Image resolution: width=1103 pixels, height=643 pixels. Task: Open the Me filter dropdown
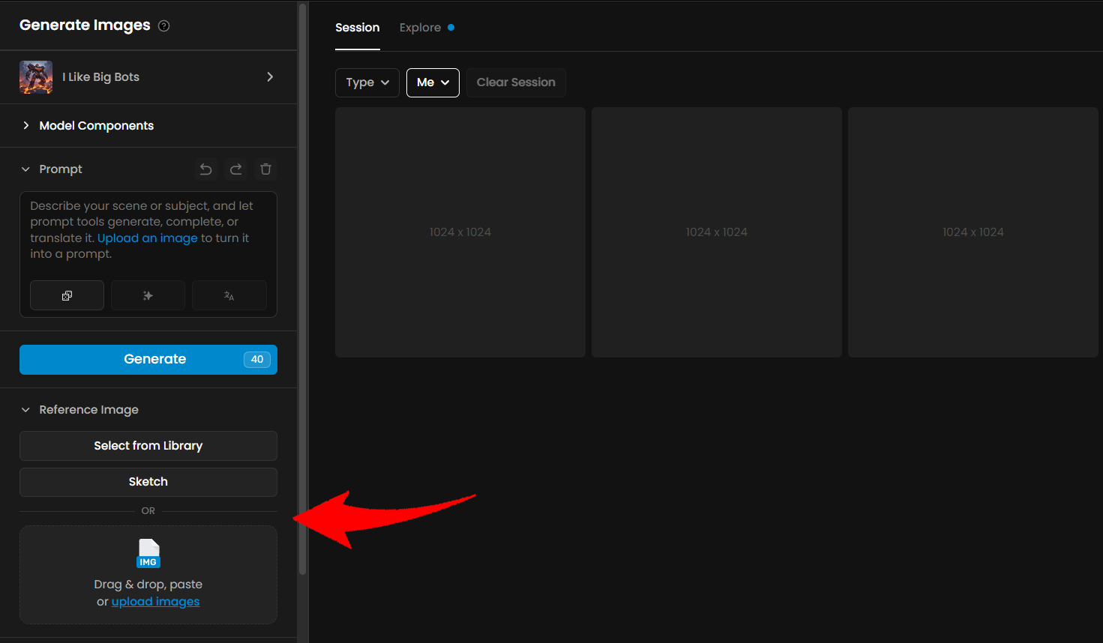(x=433, y=82)
